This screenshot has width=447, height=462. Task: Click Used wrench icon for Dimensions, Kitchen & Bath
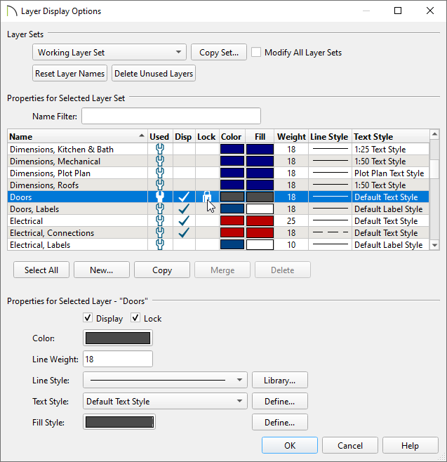(x=160, y=149)
